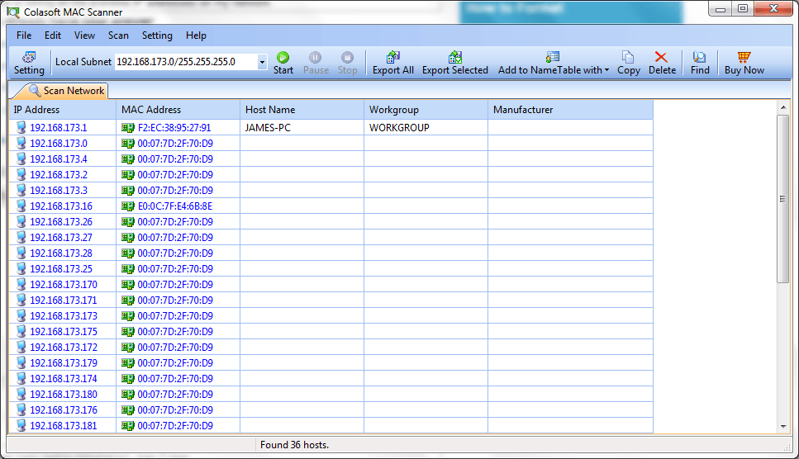Click the vertical scrollbar thumb
Image resolution: width=799 pixels, height=459 pixels.
point(782,198)
